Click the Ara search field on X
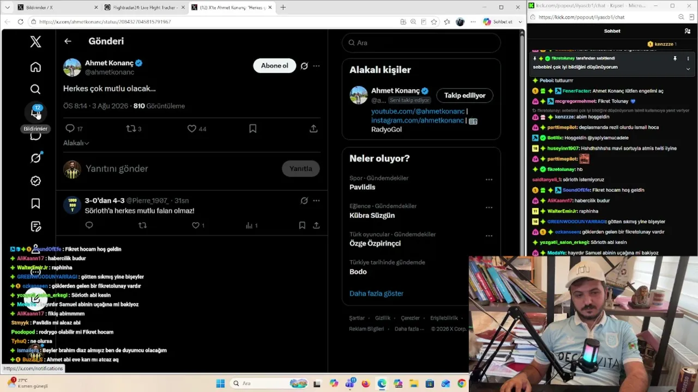The width and height of the screenshot is (698, 392). click(x=421, y=42)
